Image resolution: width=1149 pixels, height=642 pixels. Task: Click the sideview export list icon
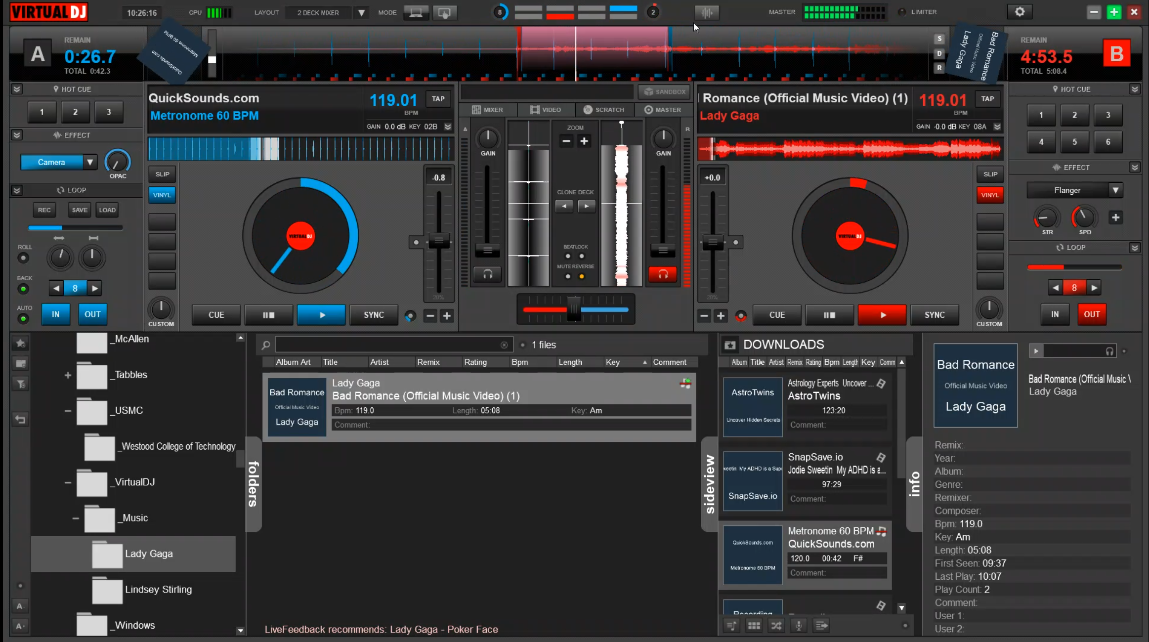click(821, 626)
